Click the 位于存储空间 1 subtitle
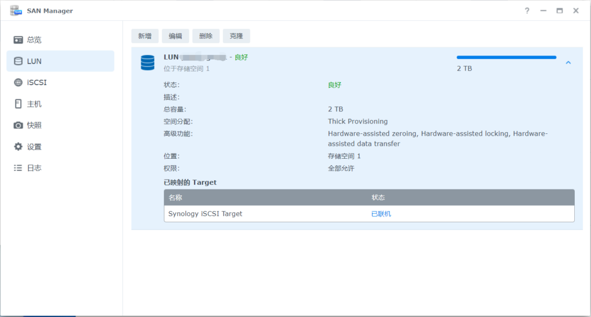Image resolution: width=591 pixels, height=317 pixels. (x=186, y=69)
